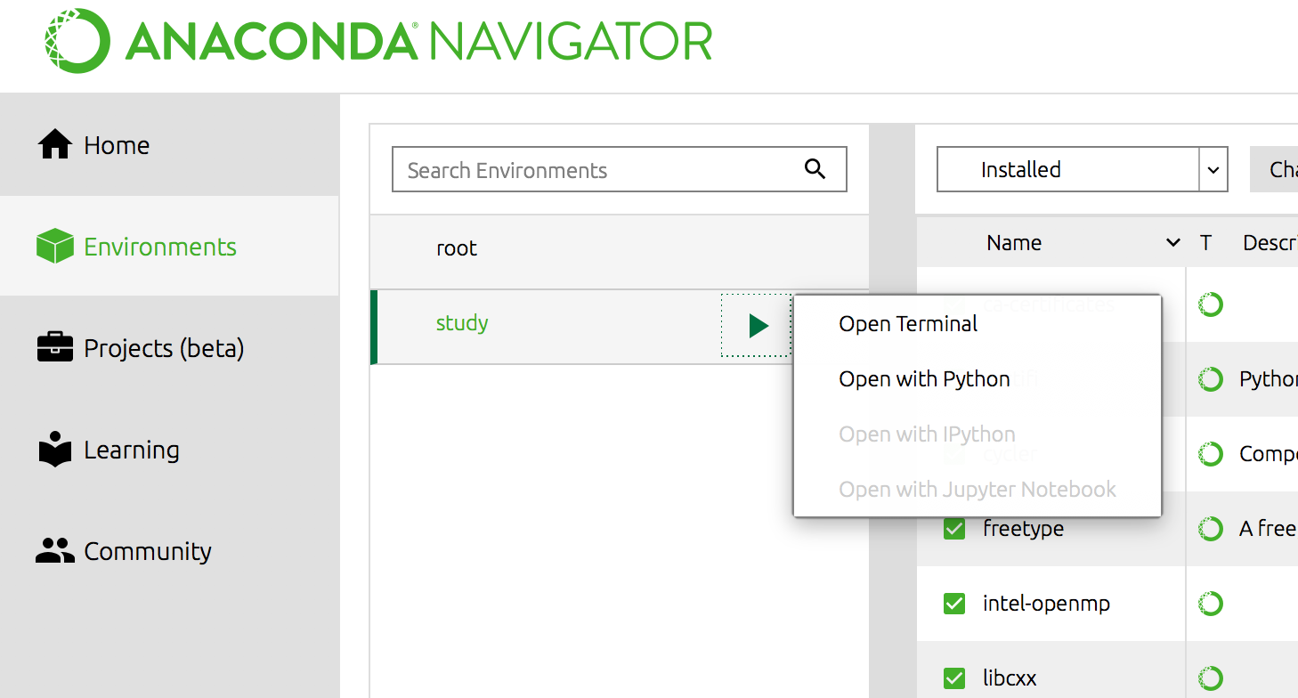Image resolution: width=1298 pixels, height=698 pixels.
Task: Open the Community people icon
Action: point(55,551)
